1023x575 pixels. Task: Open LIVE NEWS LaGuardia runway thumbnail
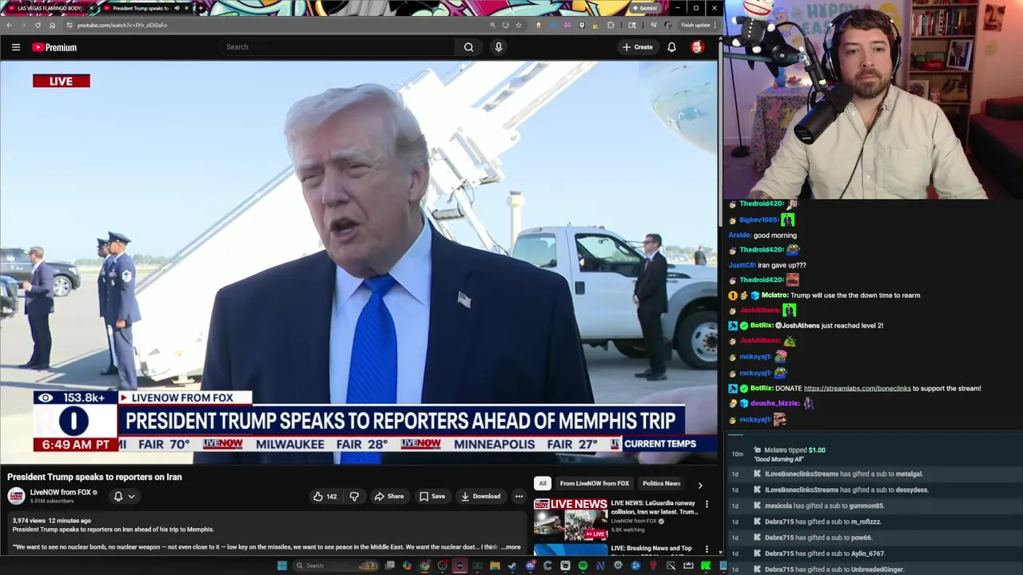(x=571, y=519)
